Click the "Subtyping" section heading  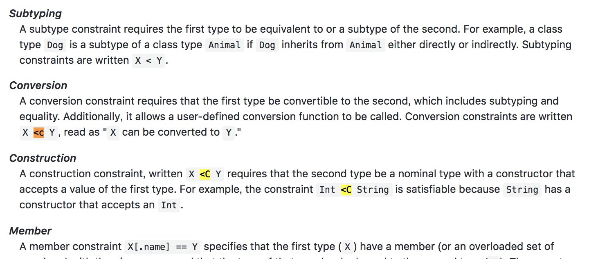point(35,13)
